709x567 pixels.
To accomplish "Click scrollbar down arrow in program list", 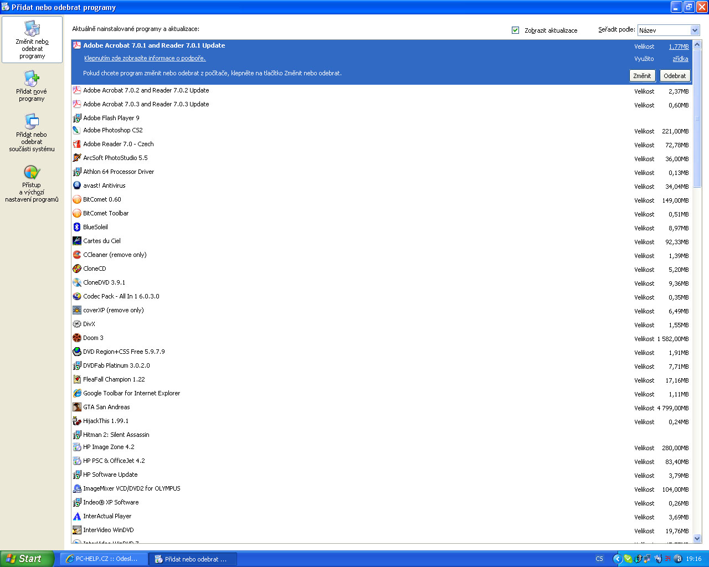I will click(697, 538).
